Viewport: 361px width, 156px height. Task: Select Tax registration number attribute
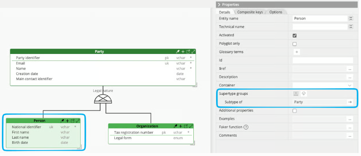pyautogui.click(x=151, y=132)
